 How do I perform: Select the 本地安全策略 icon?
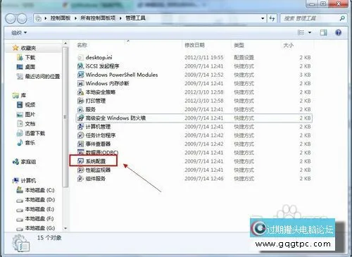coord(80,92)
